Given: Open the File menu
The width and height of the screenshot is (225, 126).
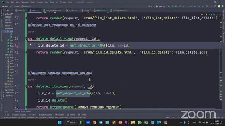Looking at the screenshot, I should [8, 2].
